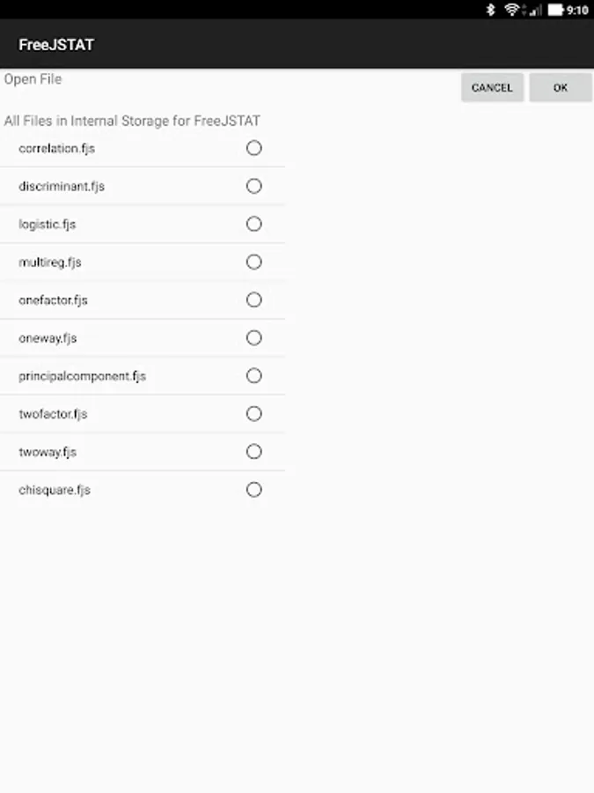Tap the logistic.fjs file name text

48,224
